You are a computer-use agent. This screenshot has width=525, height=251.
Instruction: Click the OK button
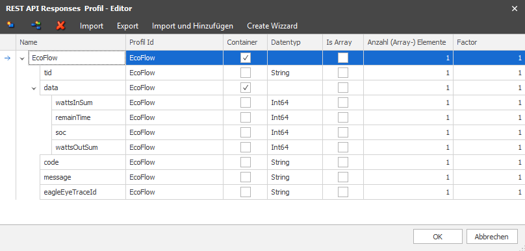pyautogui.click(x=438, y=237)
